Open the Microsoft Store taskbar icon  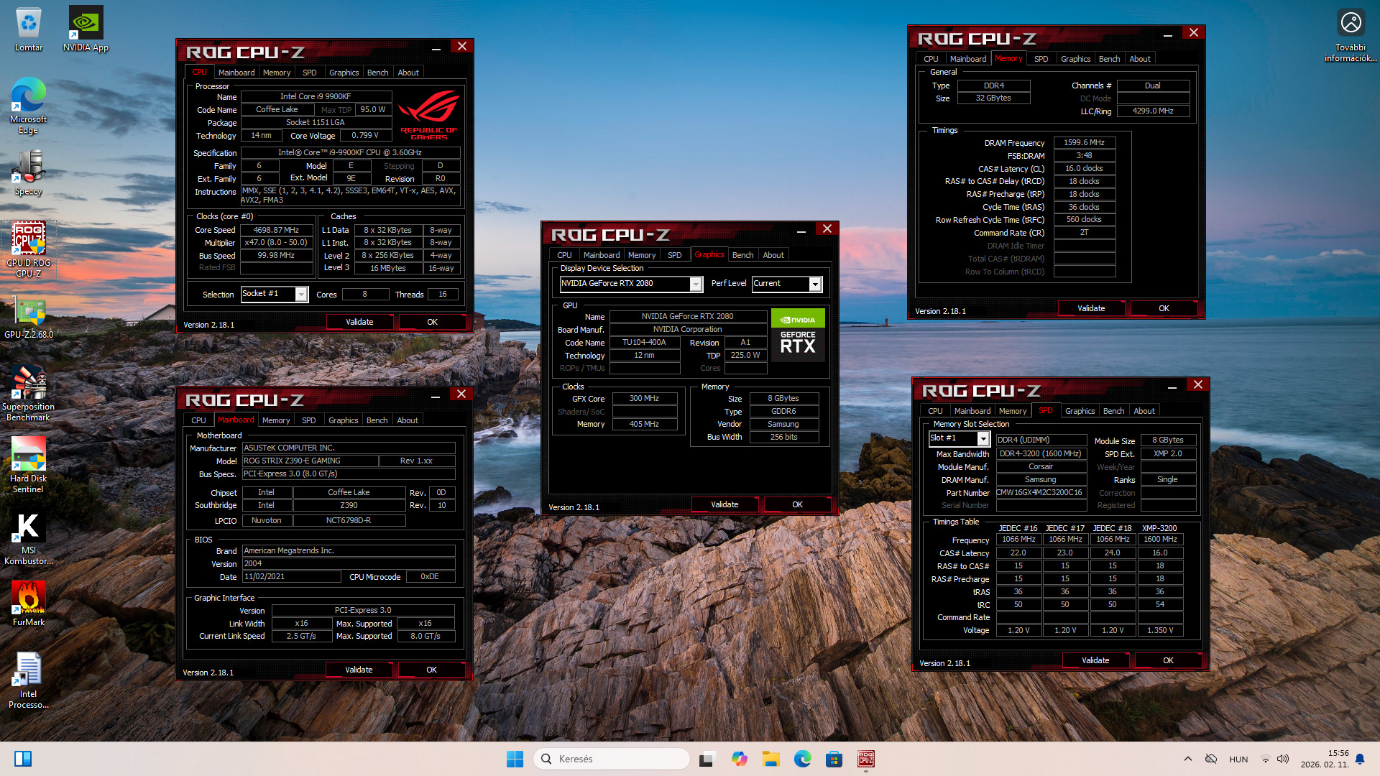click(x=834, y=759)
